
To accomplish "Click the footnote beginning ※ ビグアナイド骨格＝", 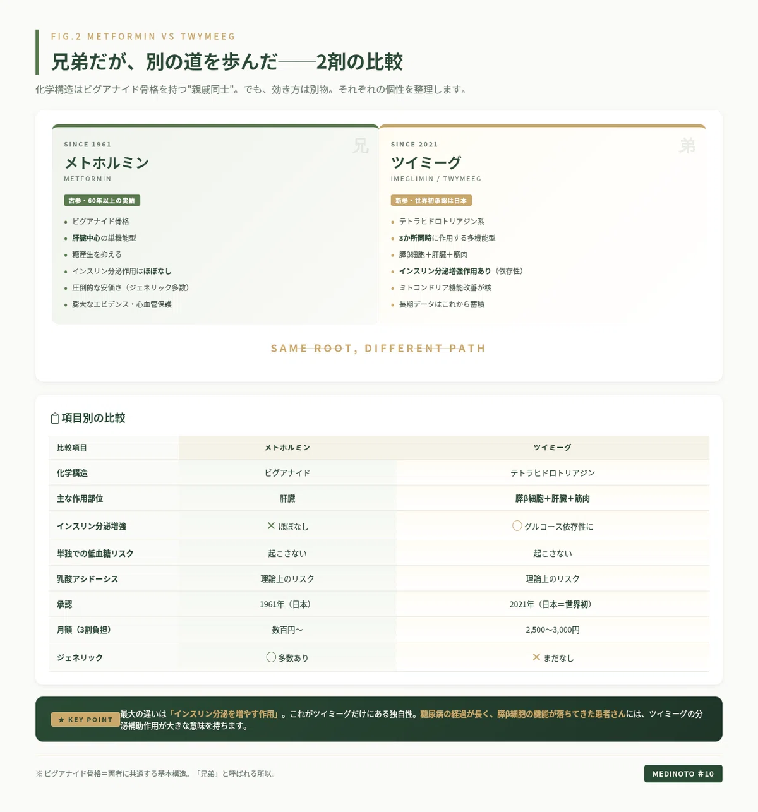I will pyautogui.click(x=156, y=773).
